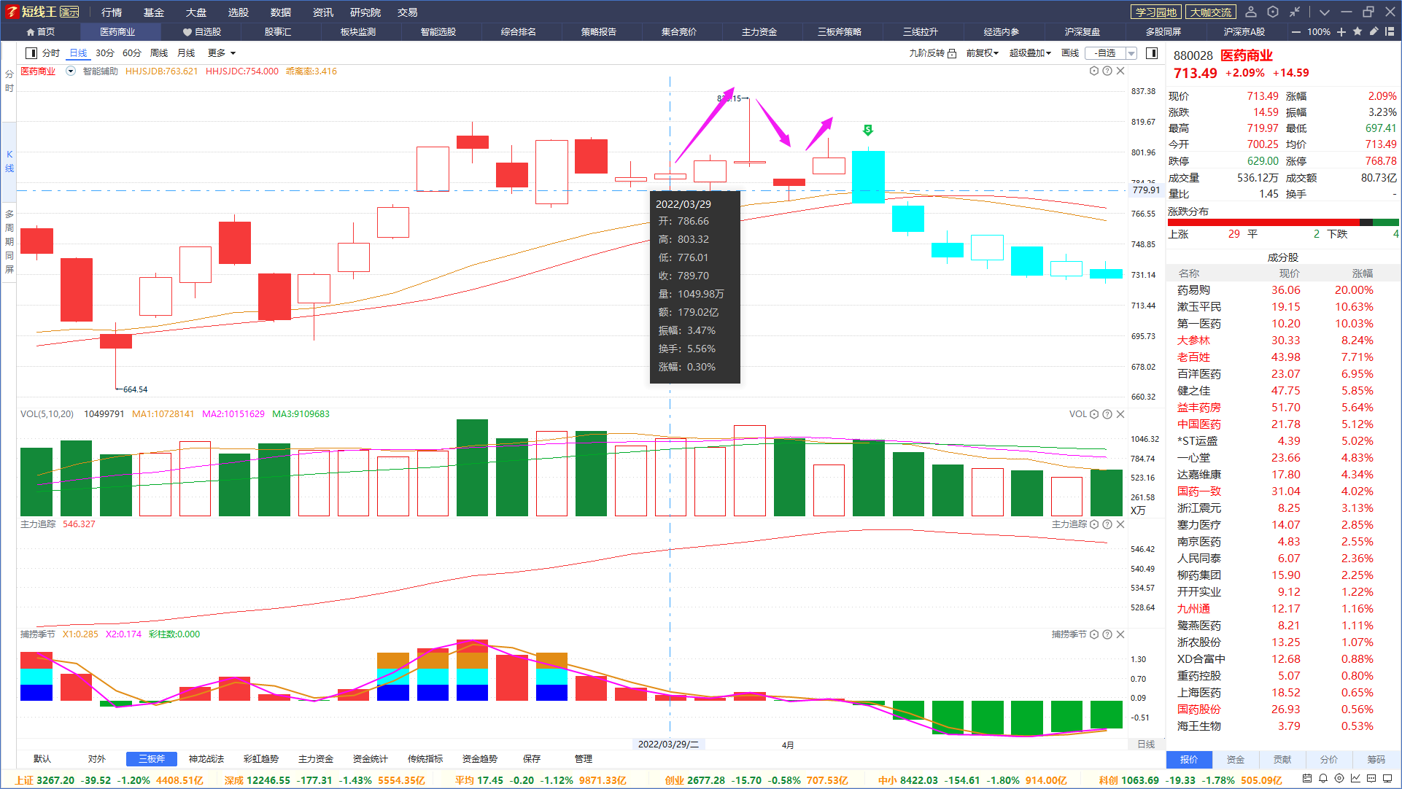Open the 选股 menu
The width and height of the screenshot is (1402, 789).
239,12
